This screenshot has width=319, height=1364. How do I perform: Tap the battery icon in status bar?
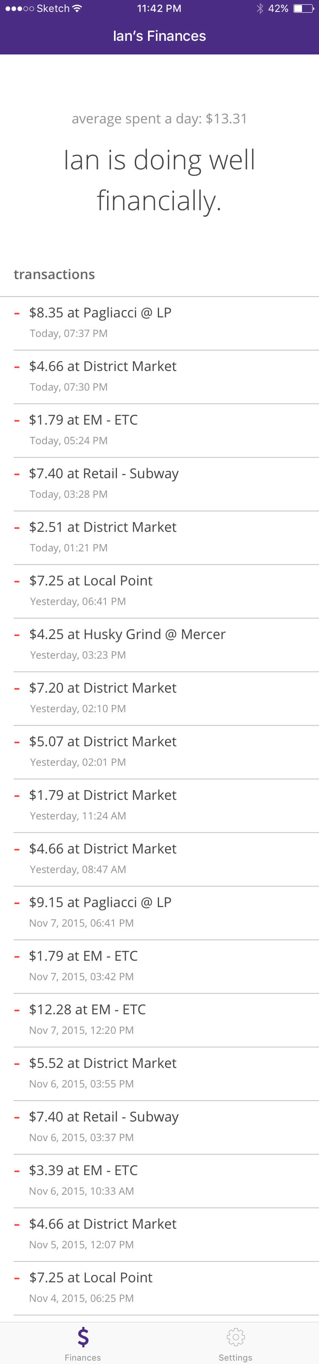click(303, 9)
